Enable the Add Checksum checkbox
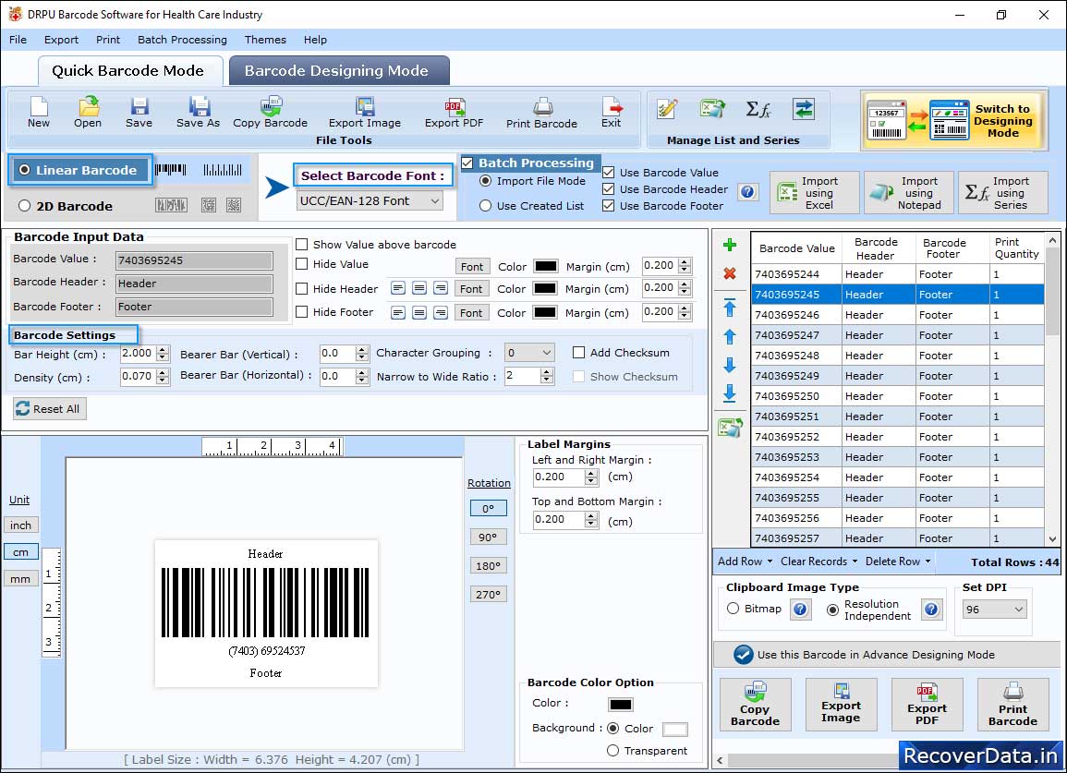 tap(578, 353)
